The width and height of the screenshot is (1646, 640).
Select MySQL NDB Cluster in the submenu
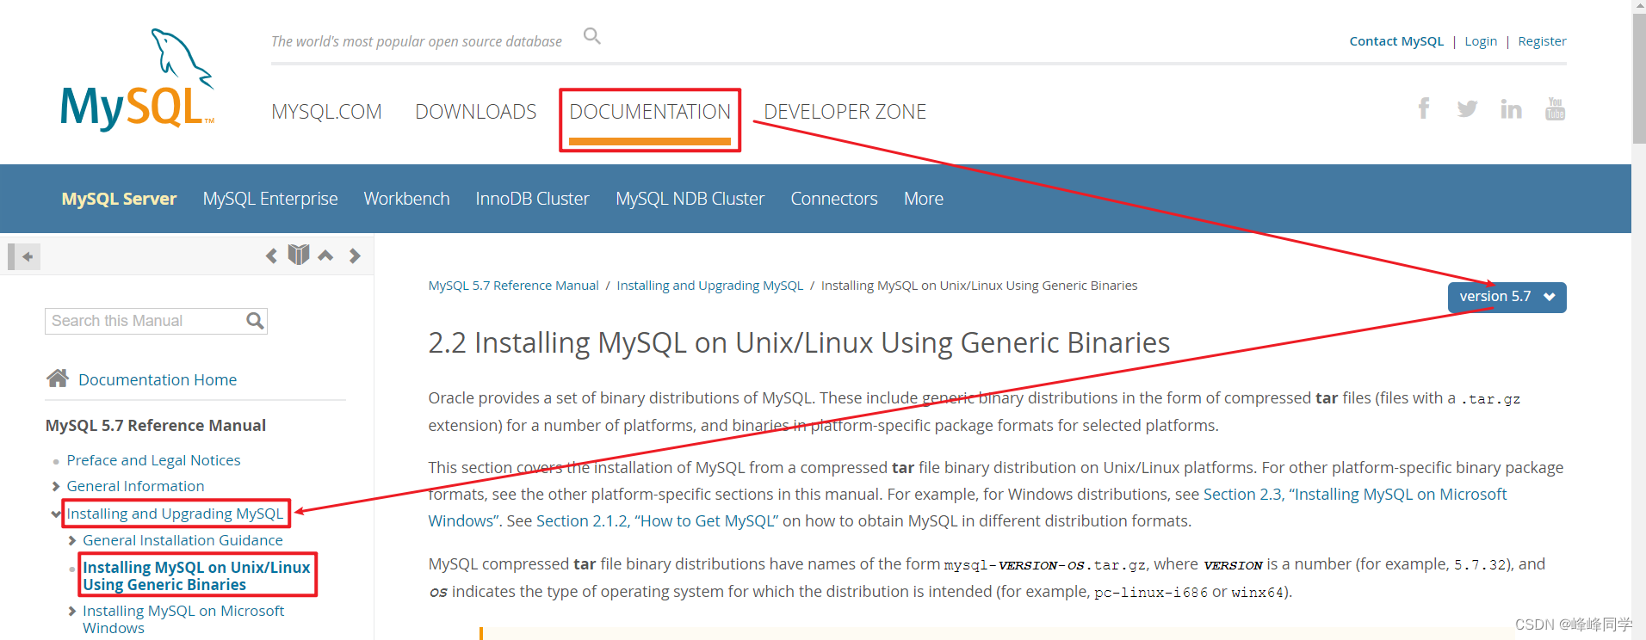690,199
